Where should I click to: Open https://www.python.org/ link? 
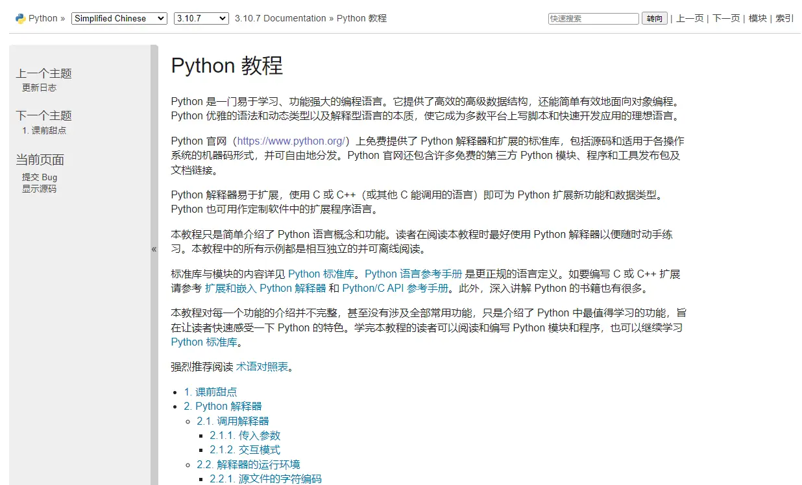pos(293,141)
